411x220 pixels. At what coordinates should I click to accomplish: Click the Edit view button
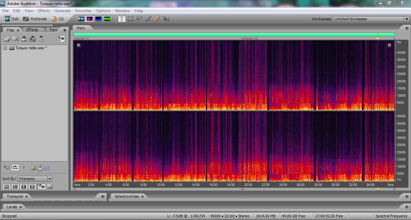coord(12,19)
